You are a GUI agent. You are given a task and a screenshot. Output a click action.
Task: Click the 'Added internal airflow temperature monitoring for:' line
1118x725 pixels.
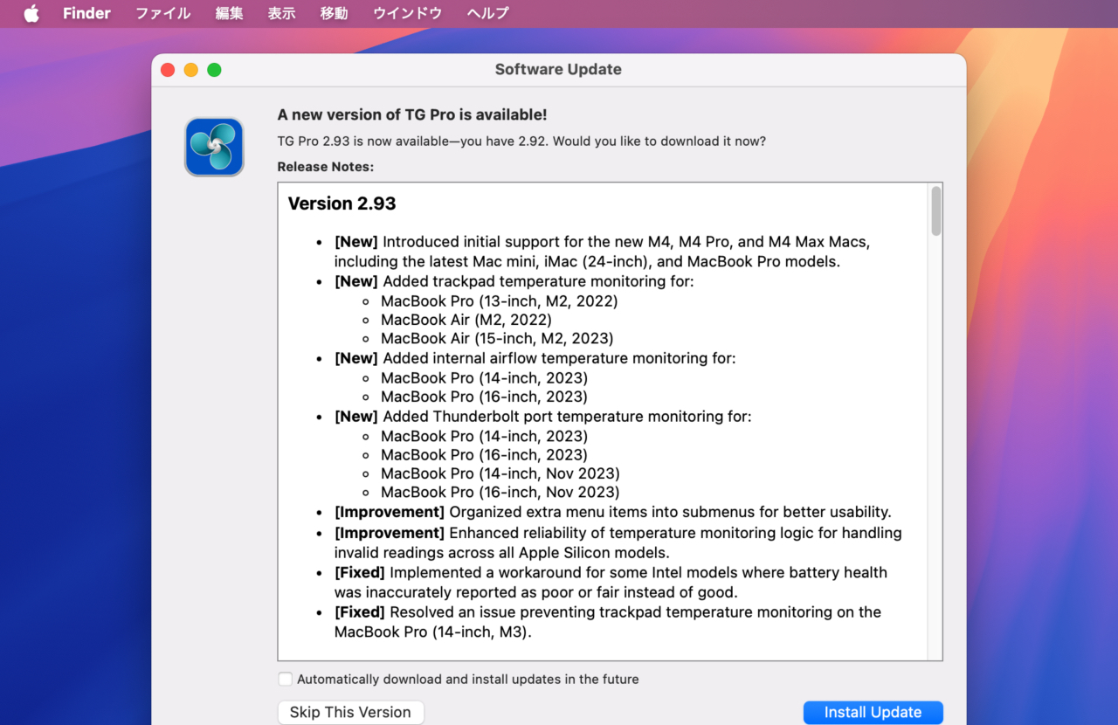[x=535, y=358]
